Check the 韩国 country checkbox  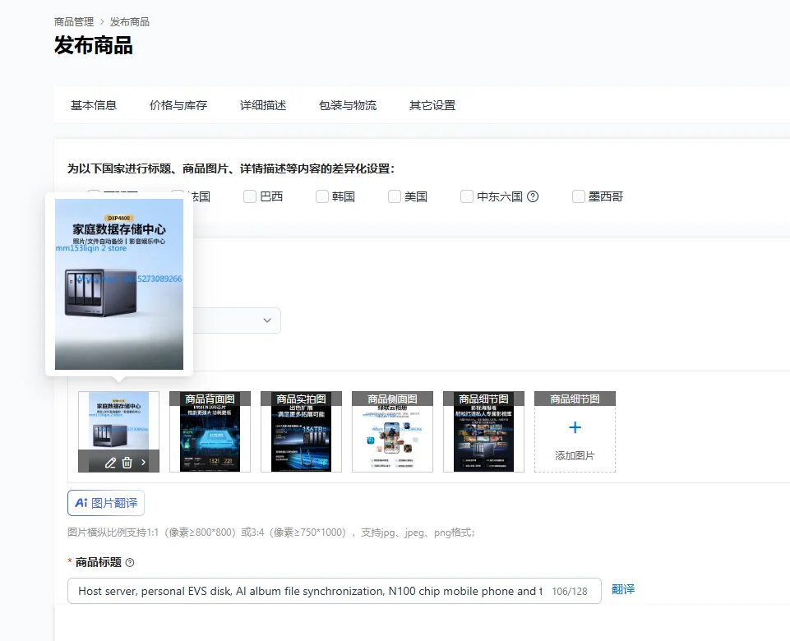point(322,196)
